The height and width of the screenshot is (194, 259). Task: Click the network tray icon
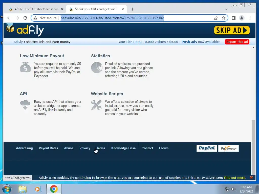[x=227, y=189]
